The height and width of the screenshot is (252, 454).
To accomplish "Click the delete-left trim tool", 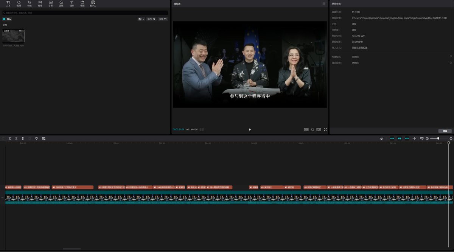I will tap(16, 138).
